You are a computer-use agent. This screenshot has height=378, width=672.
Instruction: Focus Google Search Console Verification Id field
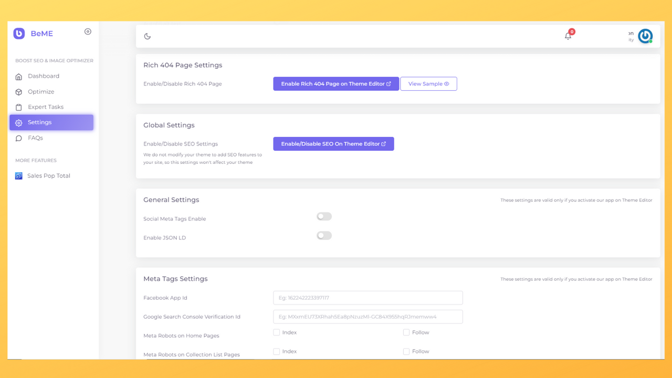[x=368, y=317]
